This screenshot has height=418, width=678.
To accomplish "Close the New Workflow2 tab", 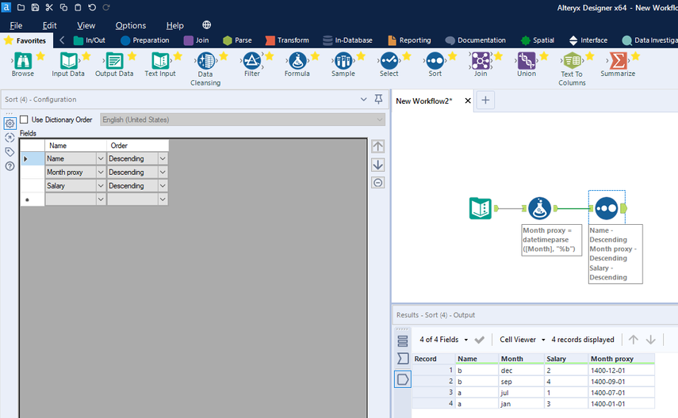I will tap(467, 101).
